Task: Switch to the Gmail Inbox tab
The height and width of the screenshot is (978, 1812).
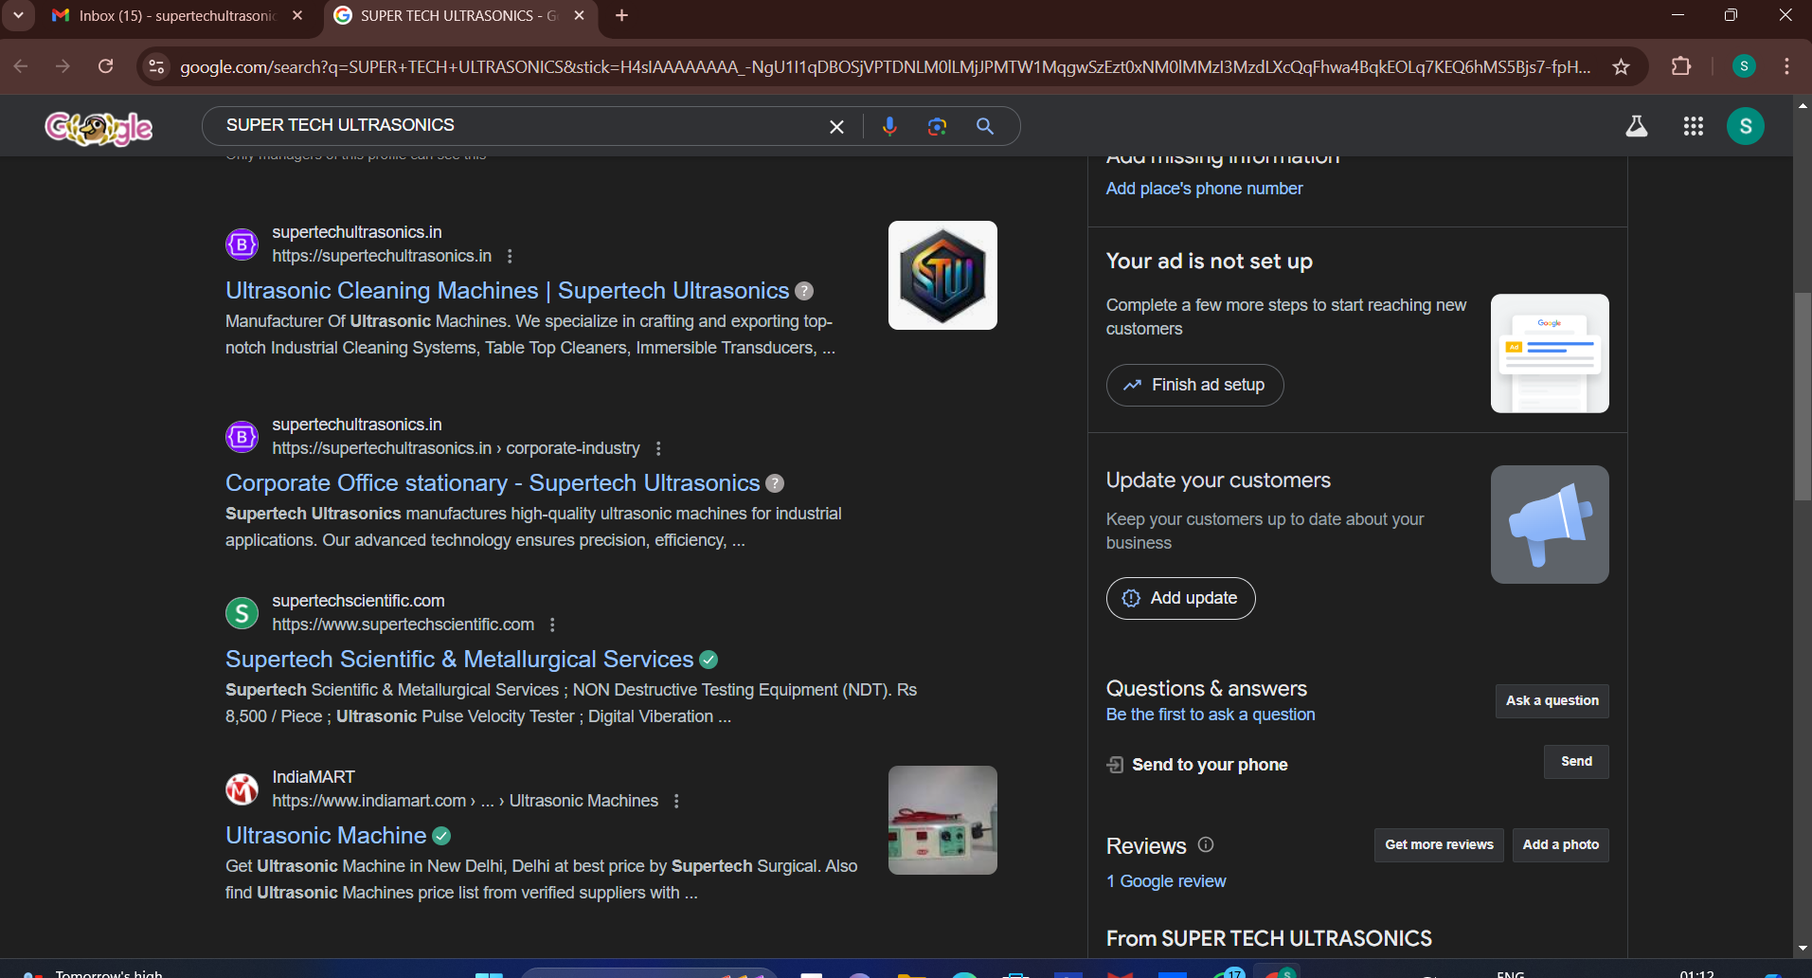Action: (x=178, y=15)
